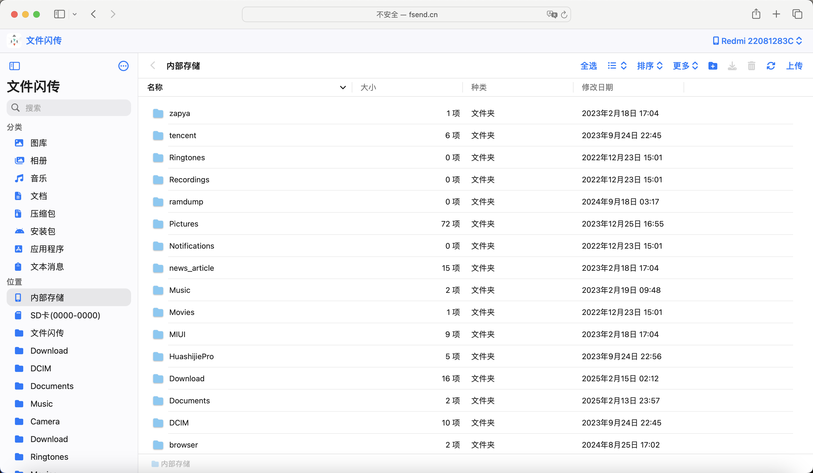Select the MIUI folder row
Viewport: 813px width, 473px height.
473,334
